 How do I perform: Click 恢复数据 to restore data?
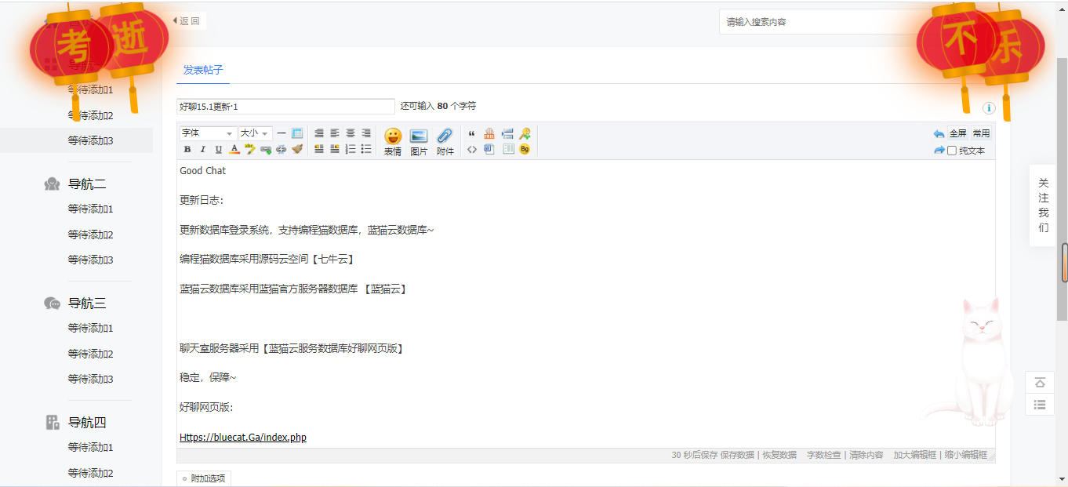(779, 455)
